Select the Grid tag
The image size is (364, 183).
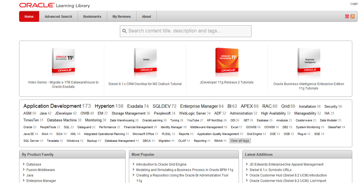pos(285,106)
